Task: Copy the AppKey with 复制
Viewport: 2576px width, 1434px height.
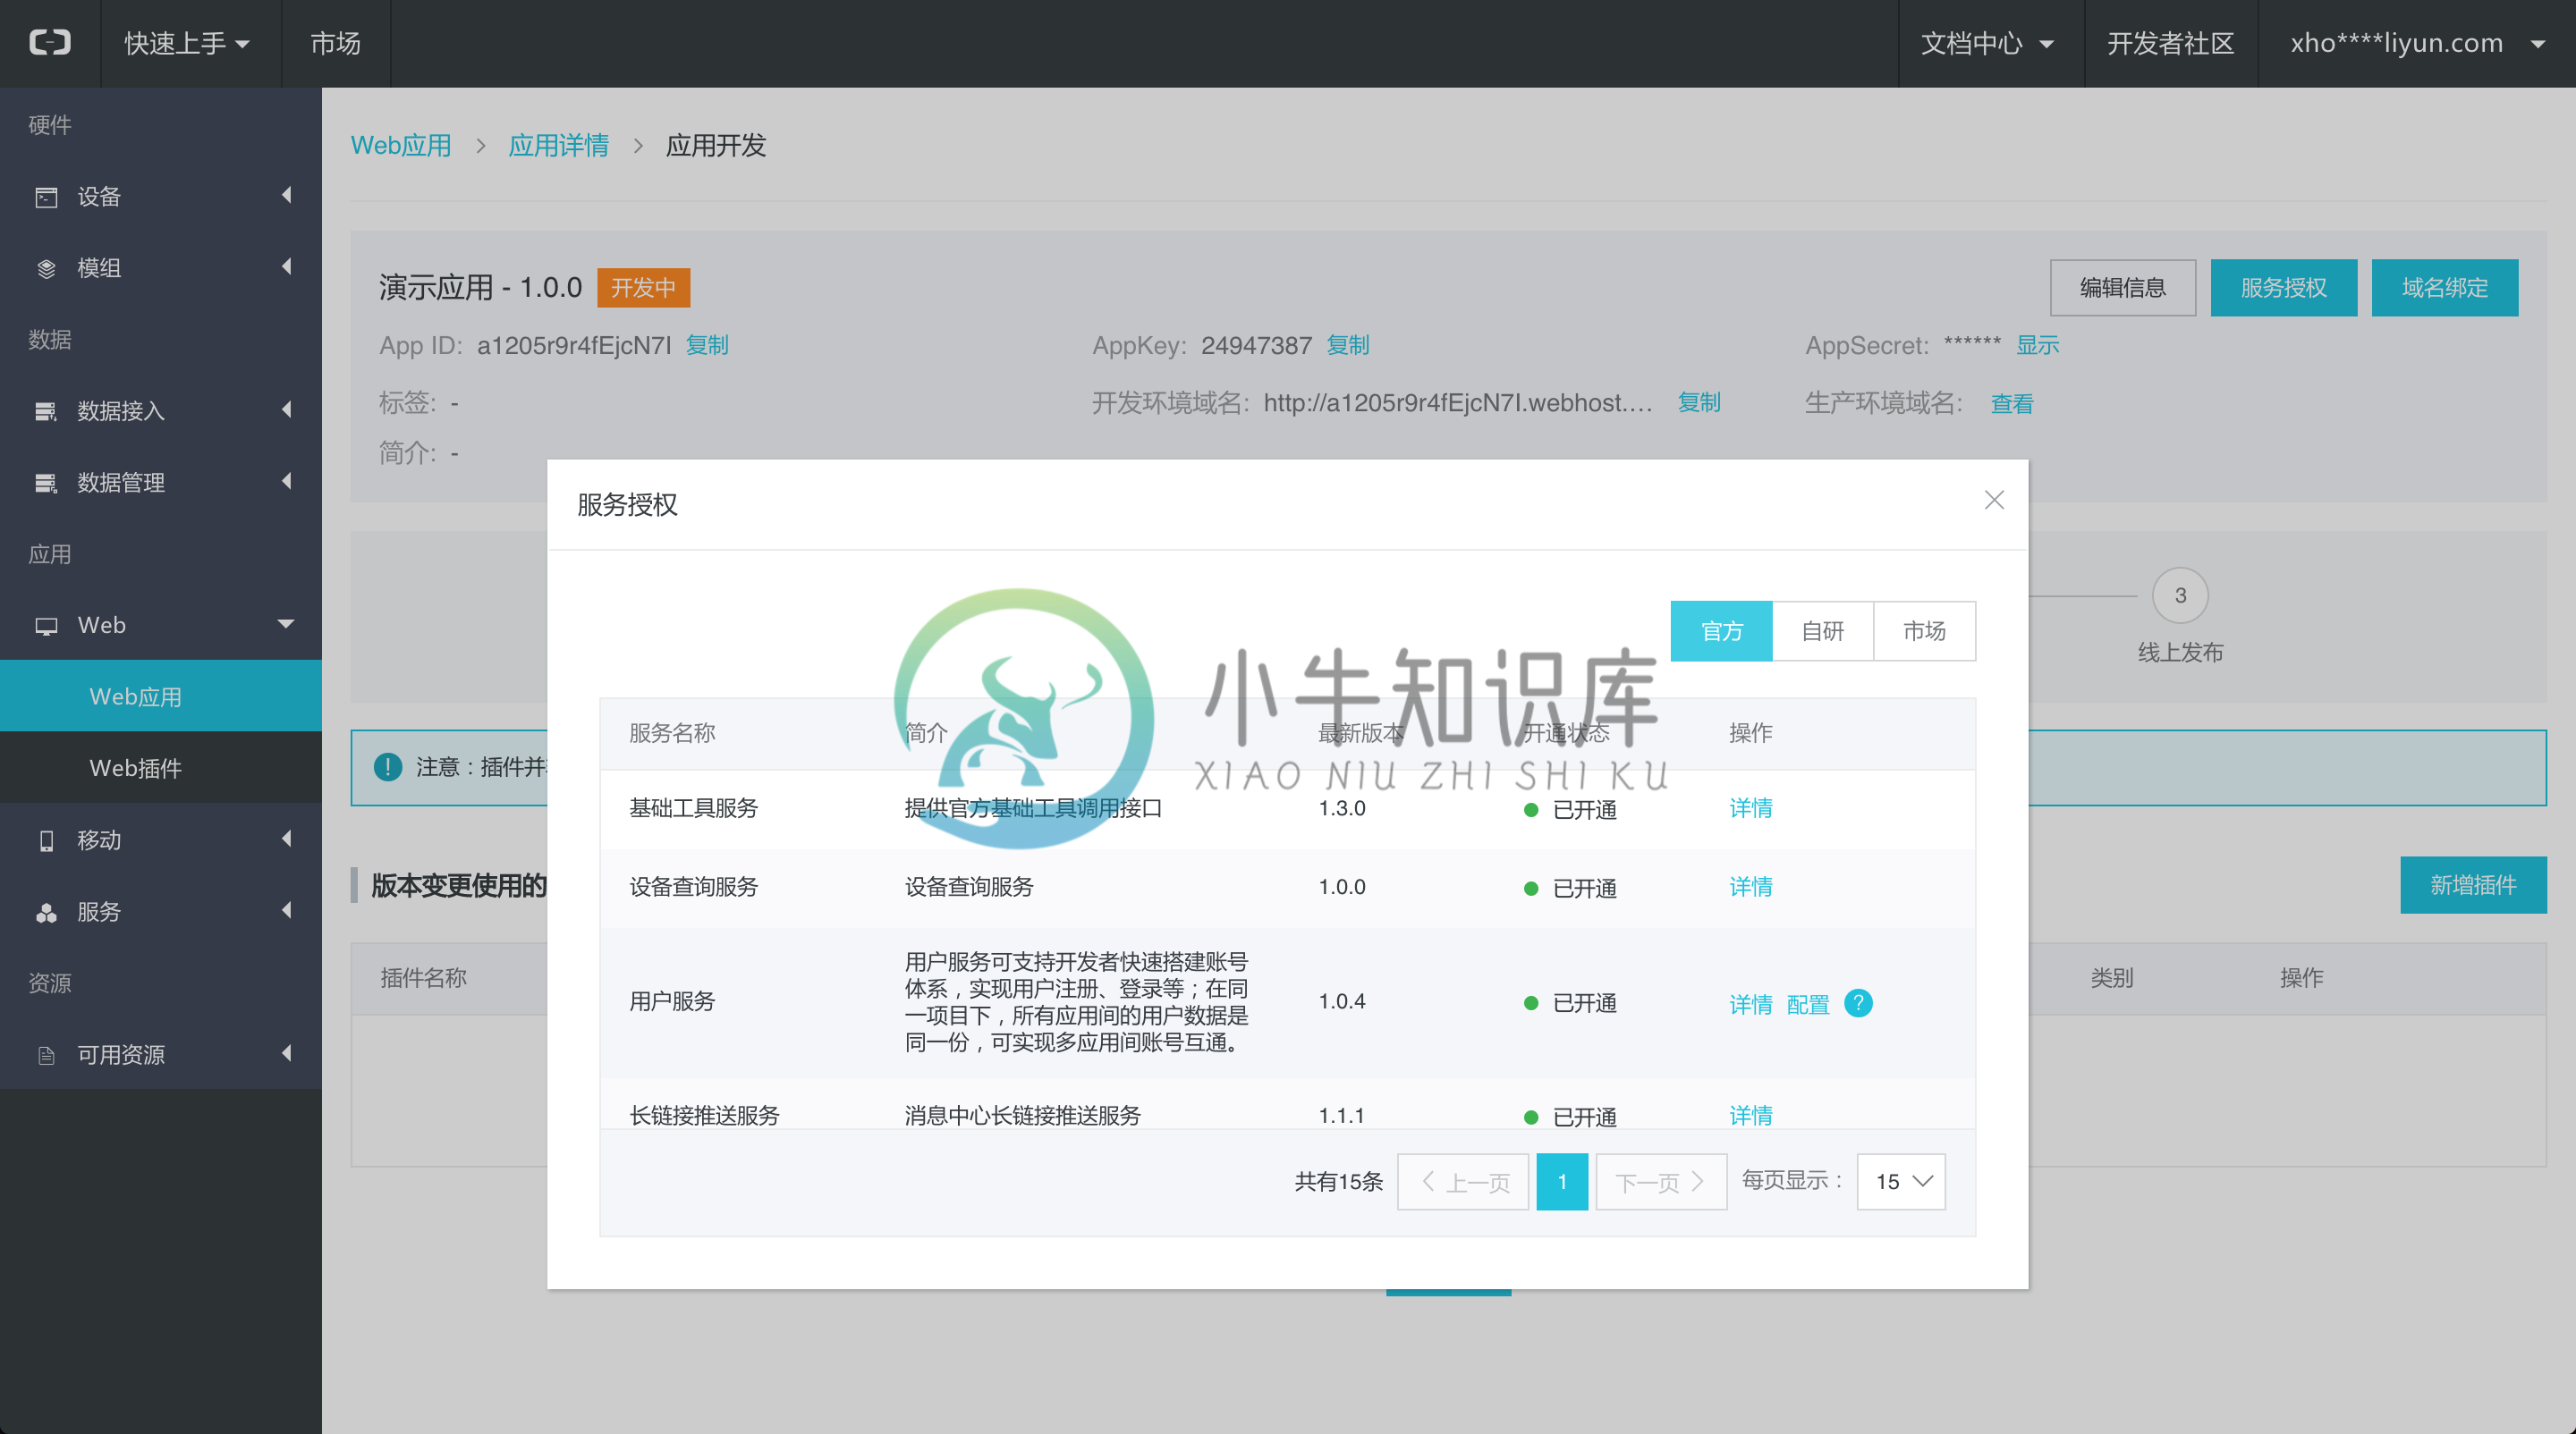Action: 1348,346
